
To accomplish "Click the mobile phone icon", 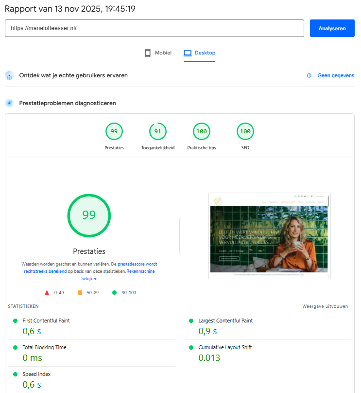I will click(x=148, y=53).
